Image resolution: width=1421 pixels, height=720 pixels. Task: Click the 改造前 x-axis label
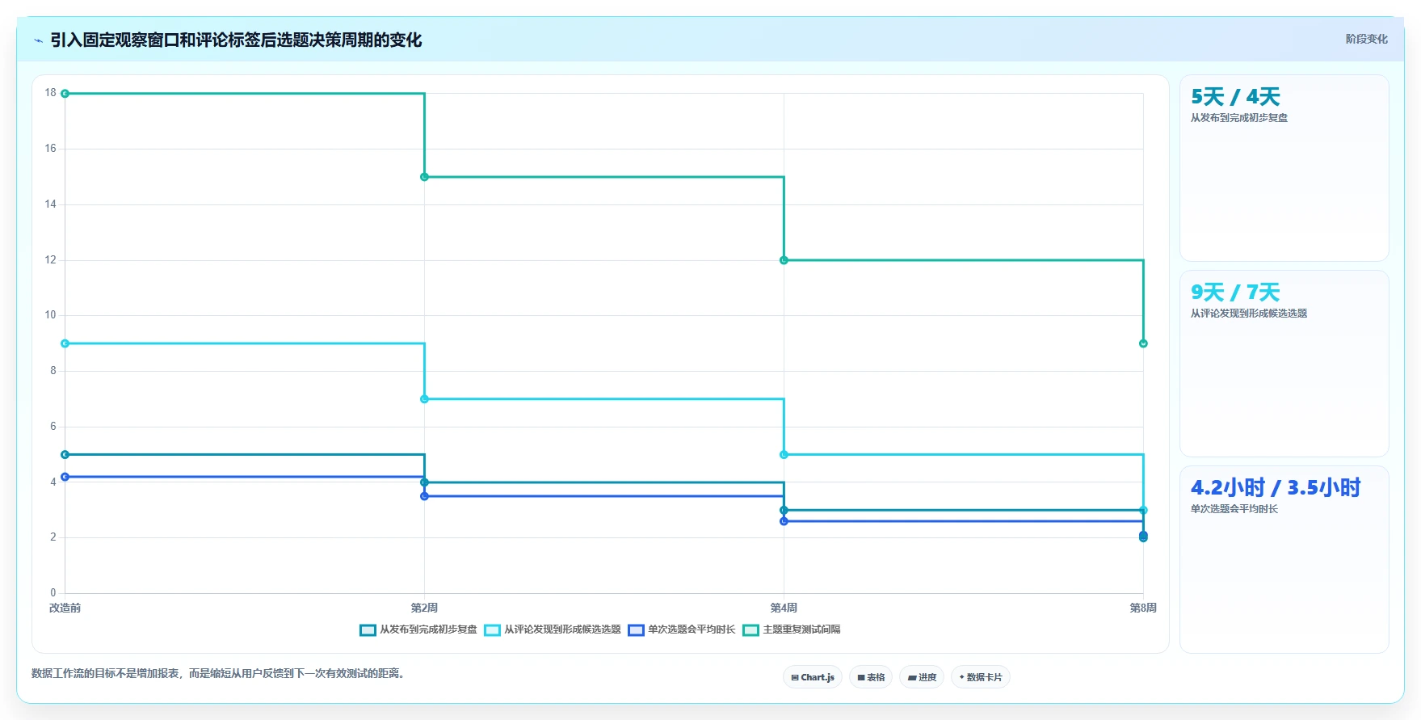point(65,608)
